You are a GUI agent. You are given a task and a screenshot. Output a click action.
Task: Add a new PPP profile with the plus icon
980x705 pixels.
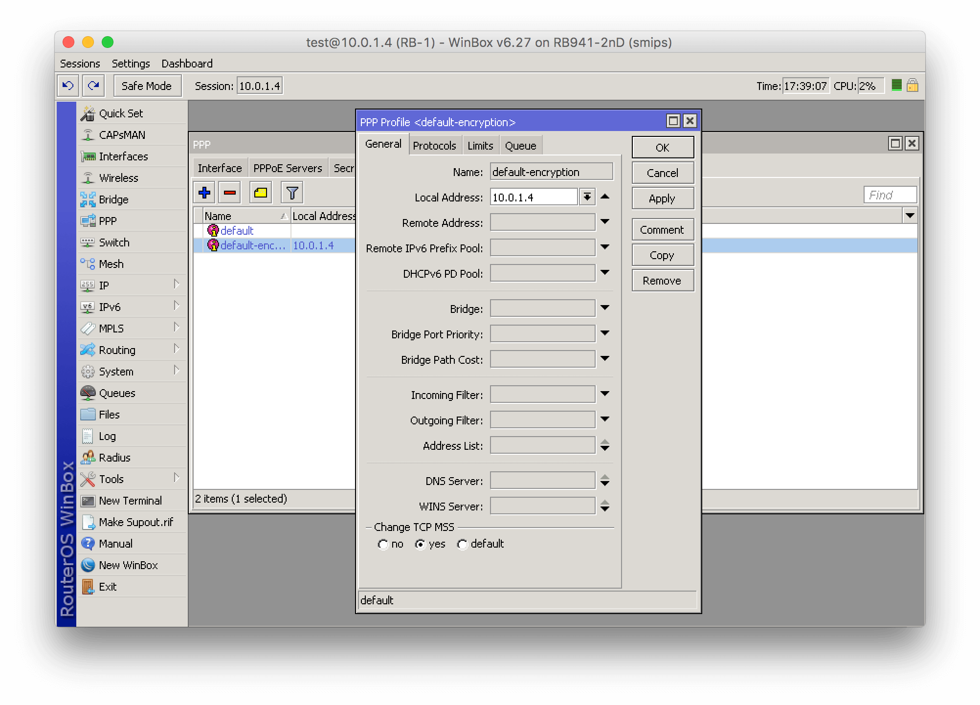coord(204,193)
